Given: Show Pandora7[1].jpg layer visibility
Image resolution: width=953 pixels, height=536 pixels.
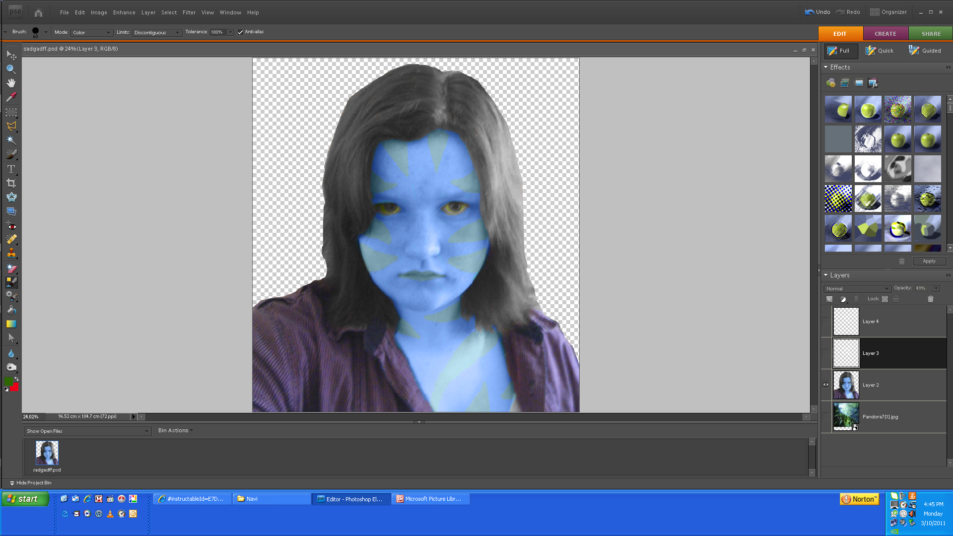Looking at the screenshot, I should point(826,416).
